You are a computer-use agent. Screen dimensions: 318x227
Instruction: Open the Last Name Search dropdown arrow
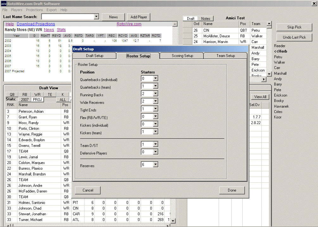click(96, 17)
